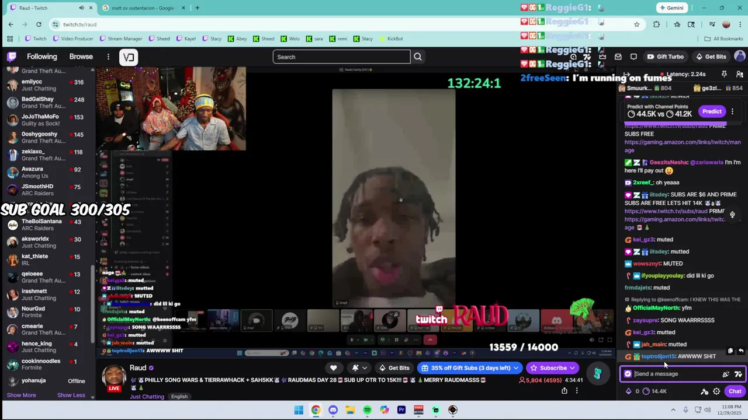Reload the page in Chrome
748x420 pixels.
[x=39, y=24]
